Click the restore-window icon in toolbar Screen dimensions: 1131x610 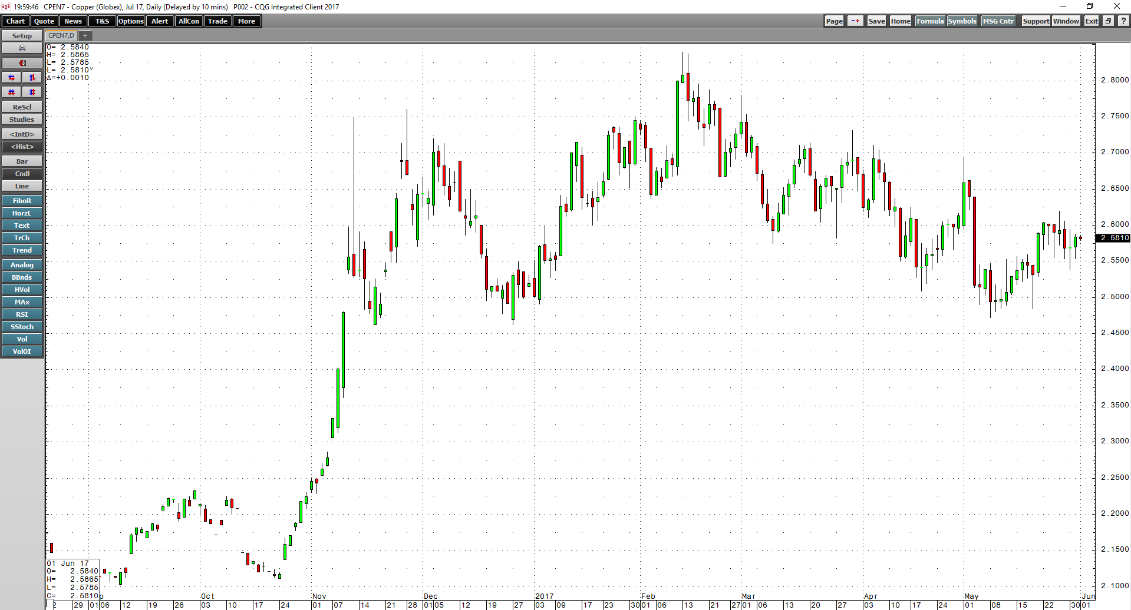point(1108,21)
